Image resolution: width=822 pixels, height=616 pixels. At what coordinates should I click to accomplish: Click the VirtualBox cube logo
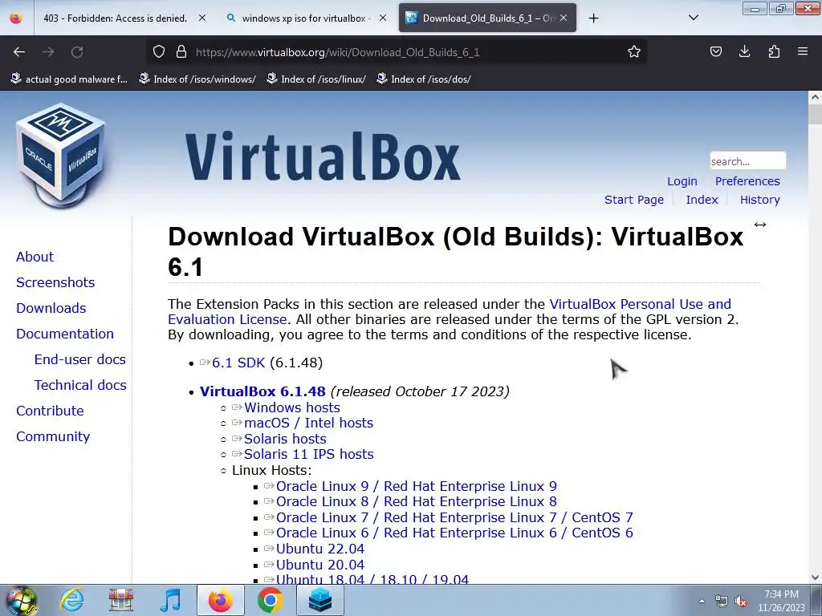[x=61, y=156]
